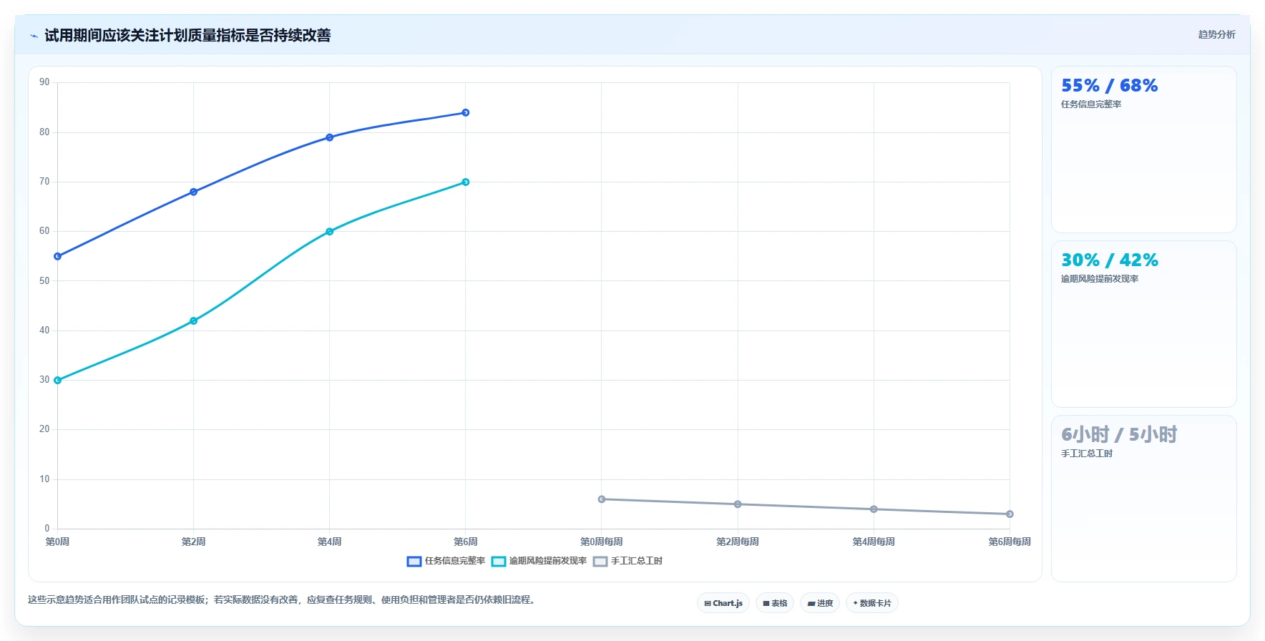Click the 第6周 x-axis label
This screenshot has width=1265, height=641.
tap(466, 542)
